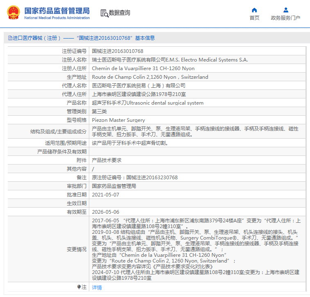Click the 生产地址 label
Viewport: 310px width, 297px height.
[x=77, y=77]
